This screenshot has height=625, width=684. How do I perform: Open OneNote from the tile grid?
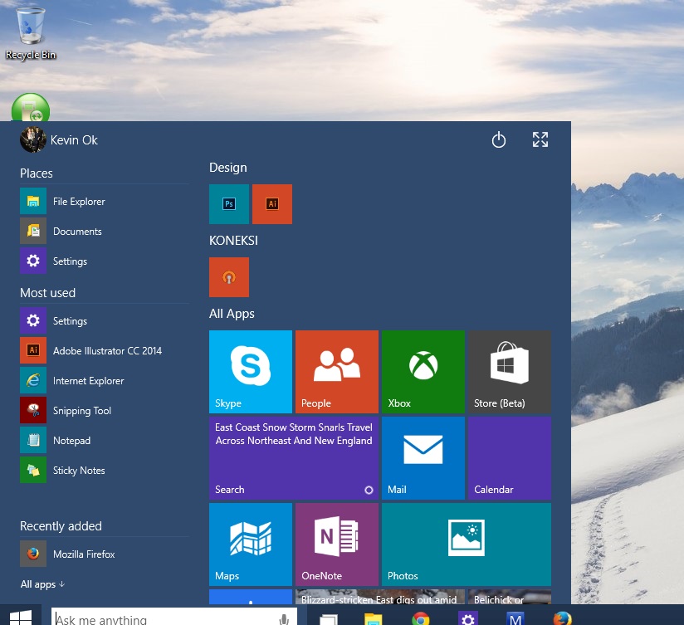(336, 544)
